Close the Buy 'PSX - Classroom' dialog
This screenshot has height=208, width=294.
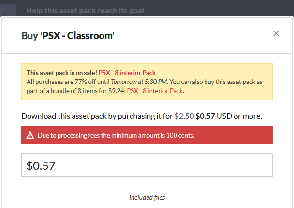point(276,33)
